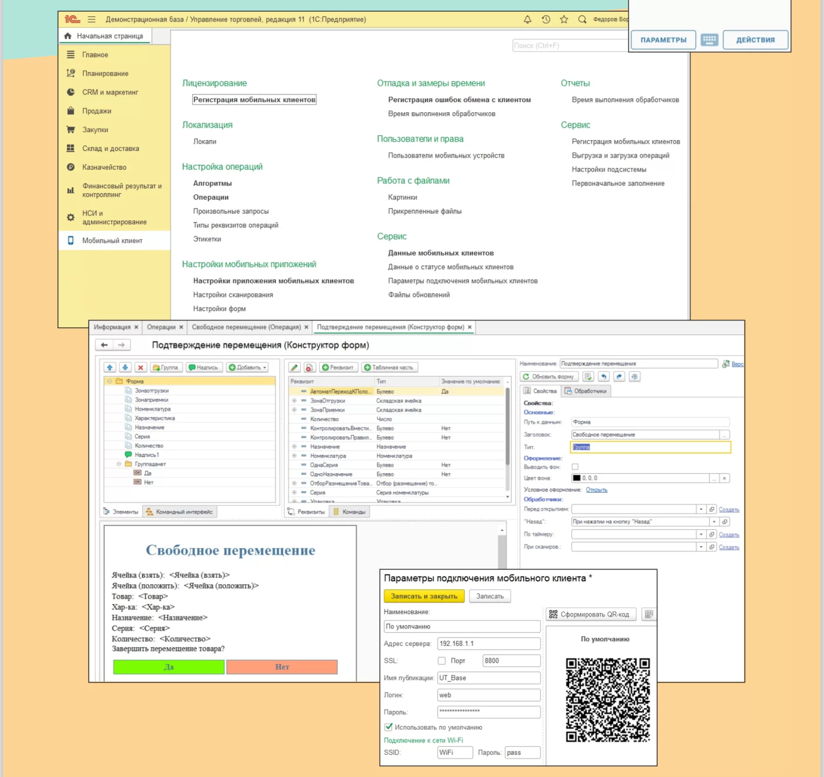Click the keyboard icon between Параметры and Действия
The width and height of the screenshot is (824, 777).
(709, 40)
